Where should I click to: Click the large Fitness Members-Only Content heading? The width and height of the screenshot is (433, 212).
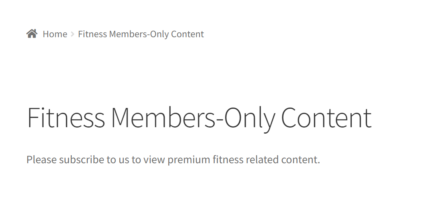coord(199,118)
